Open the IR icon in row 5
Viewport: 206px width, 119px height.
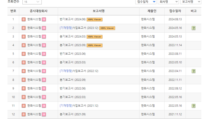pos(44,54)
